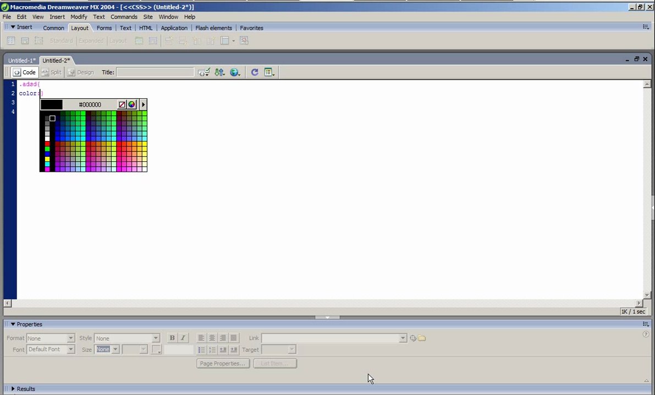Open the File Management icon menu
The height and width of the screenshot is (395, 655).
220,72
